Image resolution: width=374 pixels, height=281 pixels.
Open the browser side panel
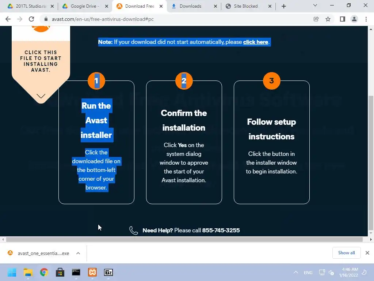pos(343,19)
